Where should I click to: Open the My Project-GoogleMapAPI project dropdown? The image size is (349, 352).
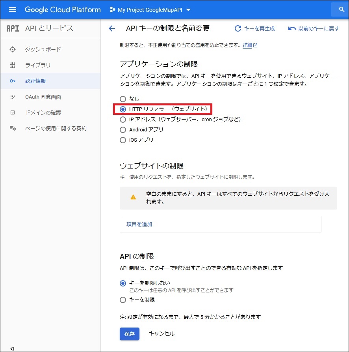pos(150,10)
